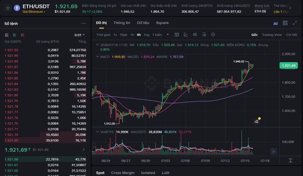The width and height of the screenshot is (303, 176).
Task: Click the Ethereum coin logo
Action: coord(17,8)
